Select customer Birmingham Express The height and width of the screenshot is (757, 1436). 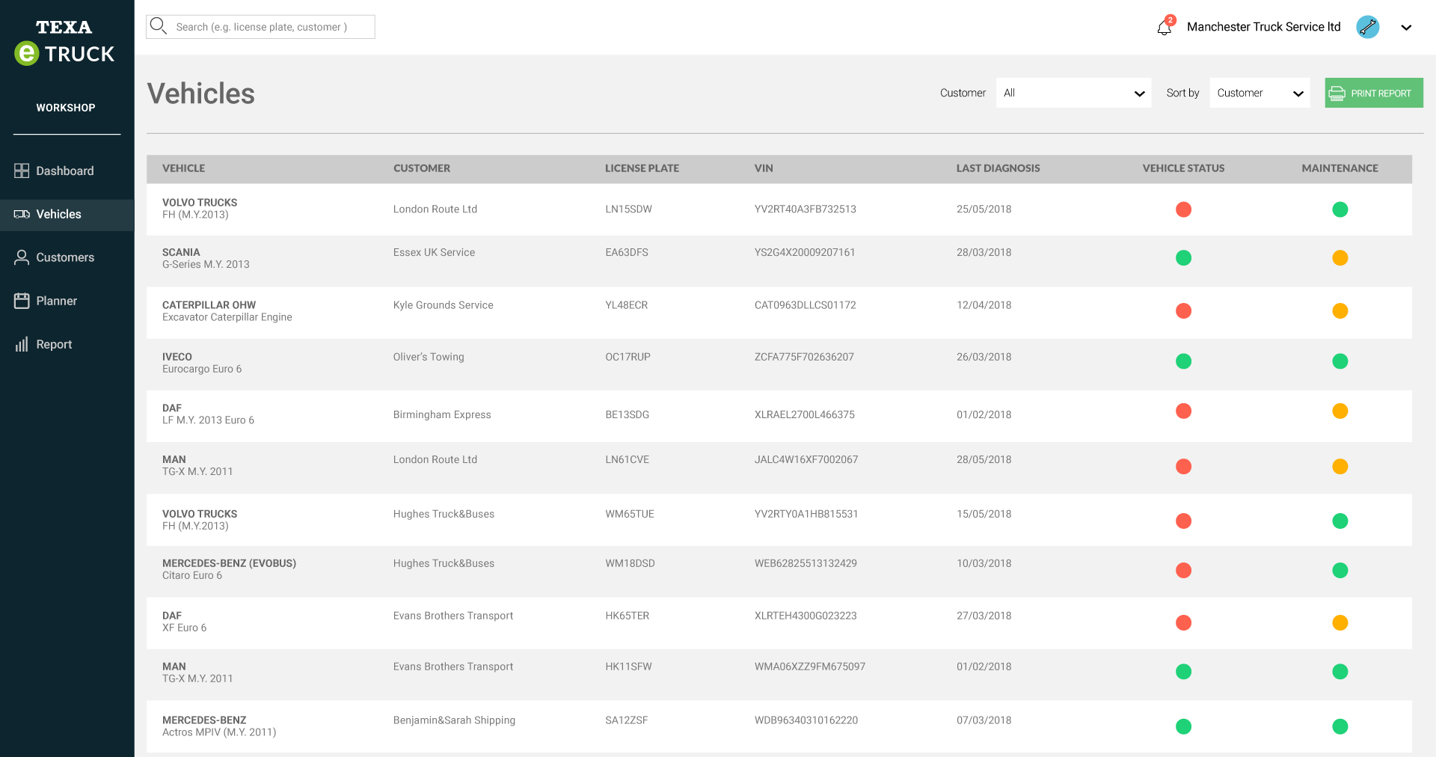(442, 414)
